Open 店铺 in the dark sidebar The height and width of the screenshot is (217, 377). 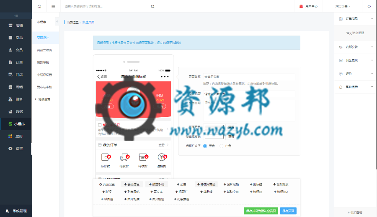pyautogui.click(x=15, y=25)
